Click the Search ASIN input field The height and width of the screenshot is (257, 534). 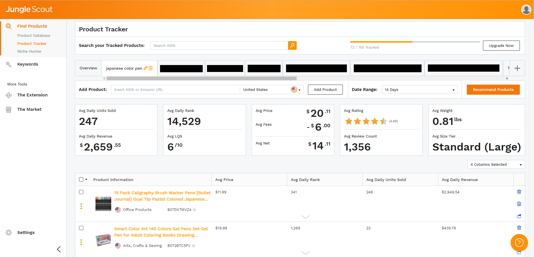(x=219, y=45)
